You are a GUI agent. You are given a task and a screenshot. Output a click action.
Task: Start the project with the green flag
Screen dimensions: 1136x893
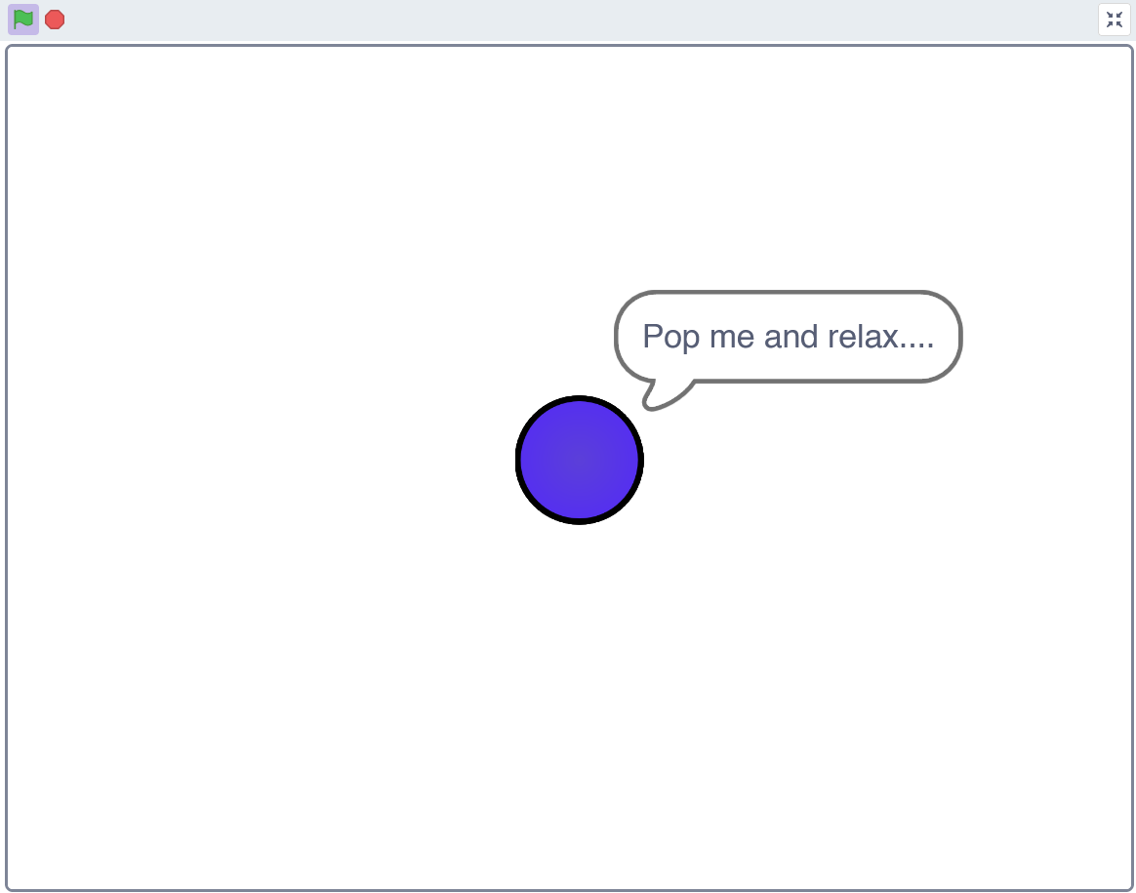tap(23, 20)
